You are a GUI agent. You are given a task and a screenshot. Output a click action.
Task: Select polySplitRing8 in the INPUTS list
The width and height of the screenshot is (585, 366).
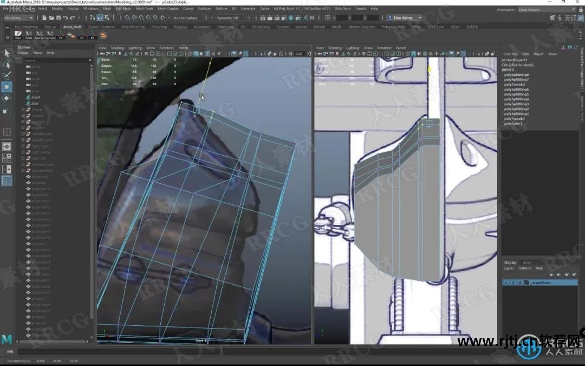(516, 75)
